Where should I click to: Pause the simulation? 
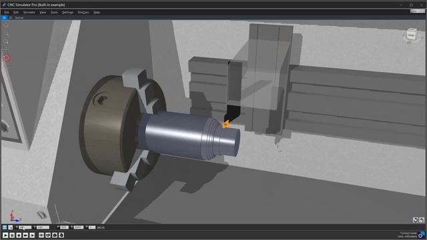pos(12,235)
